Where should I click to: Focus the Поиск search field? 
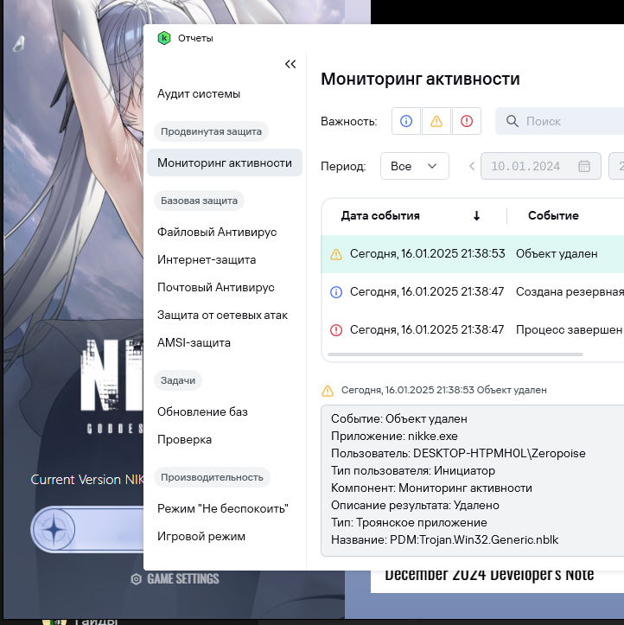(559, 121)
